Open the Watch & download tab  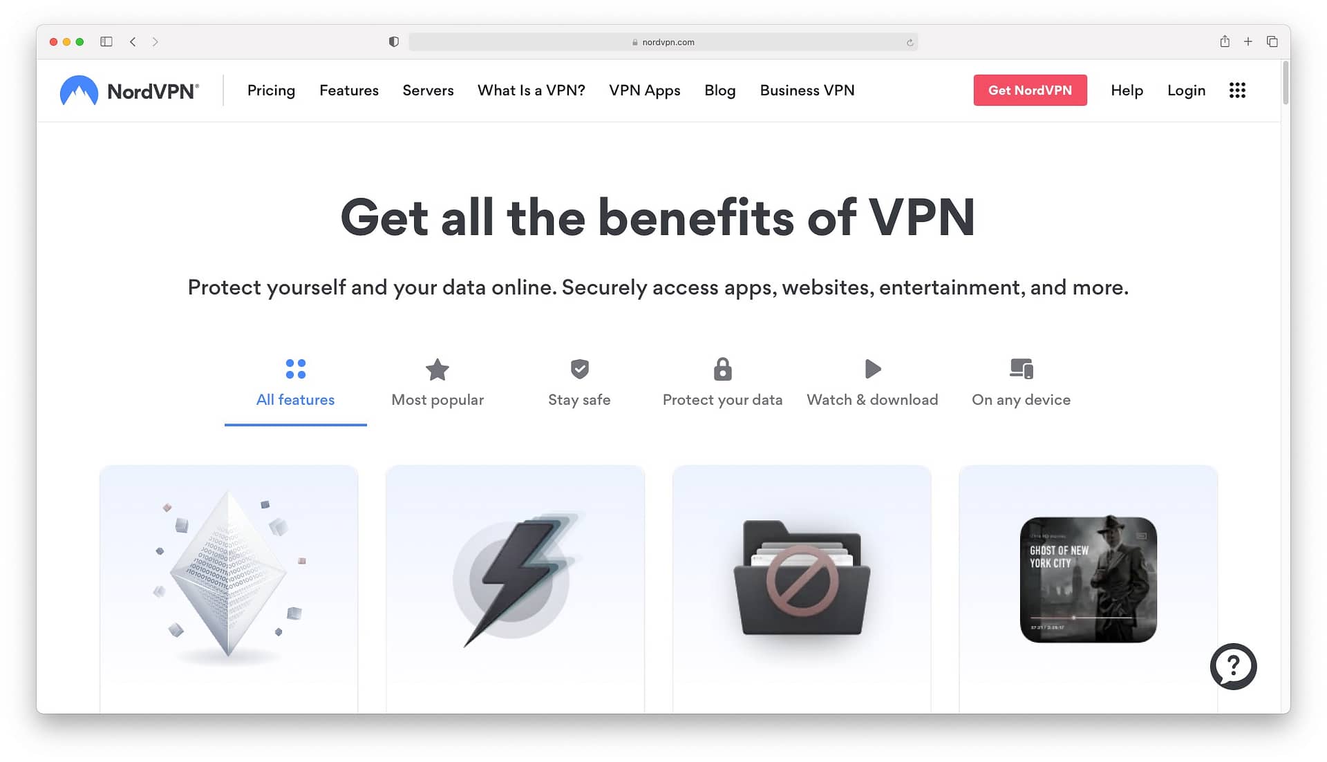tap(872, 383)
